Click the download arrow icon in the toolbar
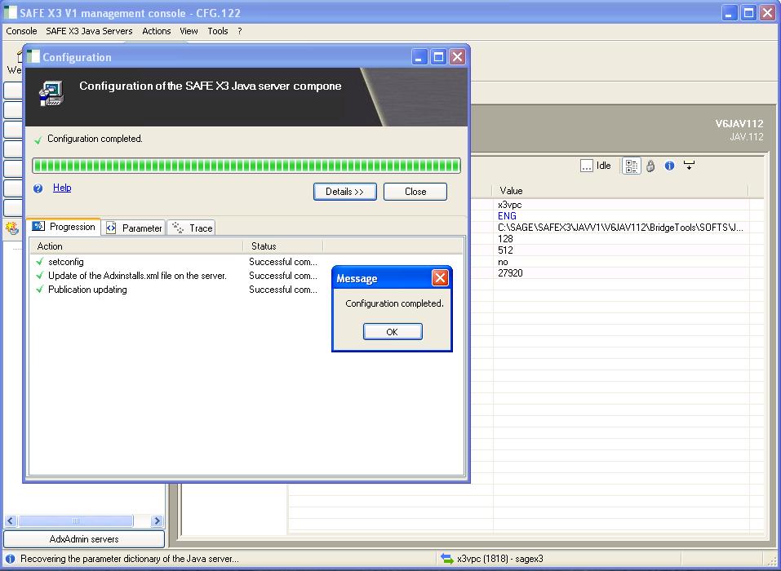This screenshot has width=781, height=571. pos(689,166)
